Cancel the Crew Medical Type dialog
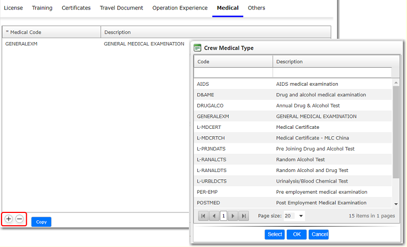This screenshot has width=407, height=247. [319, 234]
